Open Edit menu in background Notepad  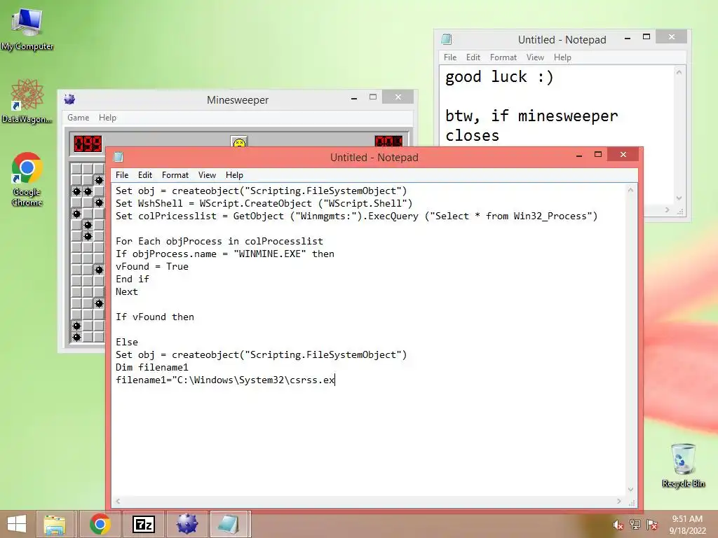(x=473, y=57)
